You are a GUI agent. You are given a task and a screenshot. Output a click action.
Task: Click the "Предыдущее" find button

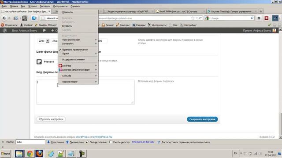click(x=75, y=142)
